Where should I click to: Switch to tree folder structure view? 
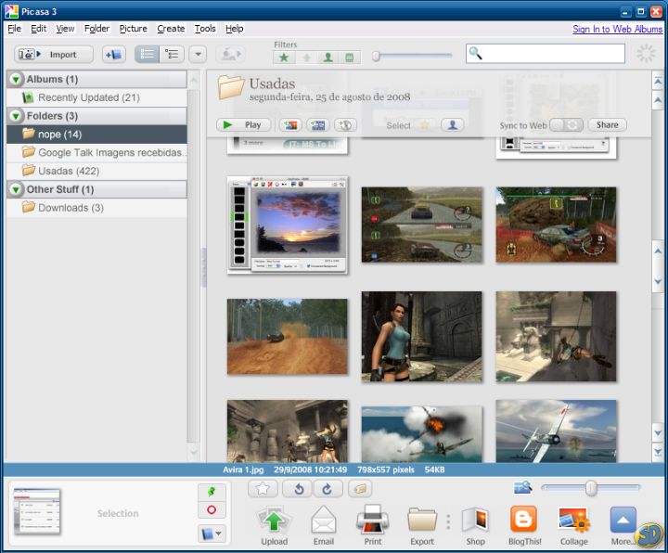[172, 55]
